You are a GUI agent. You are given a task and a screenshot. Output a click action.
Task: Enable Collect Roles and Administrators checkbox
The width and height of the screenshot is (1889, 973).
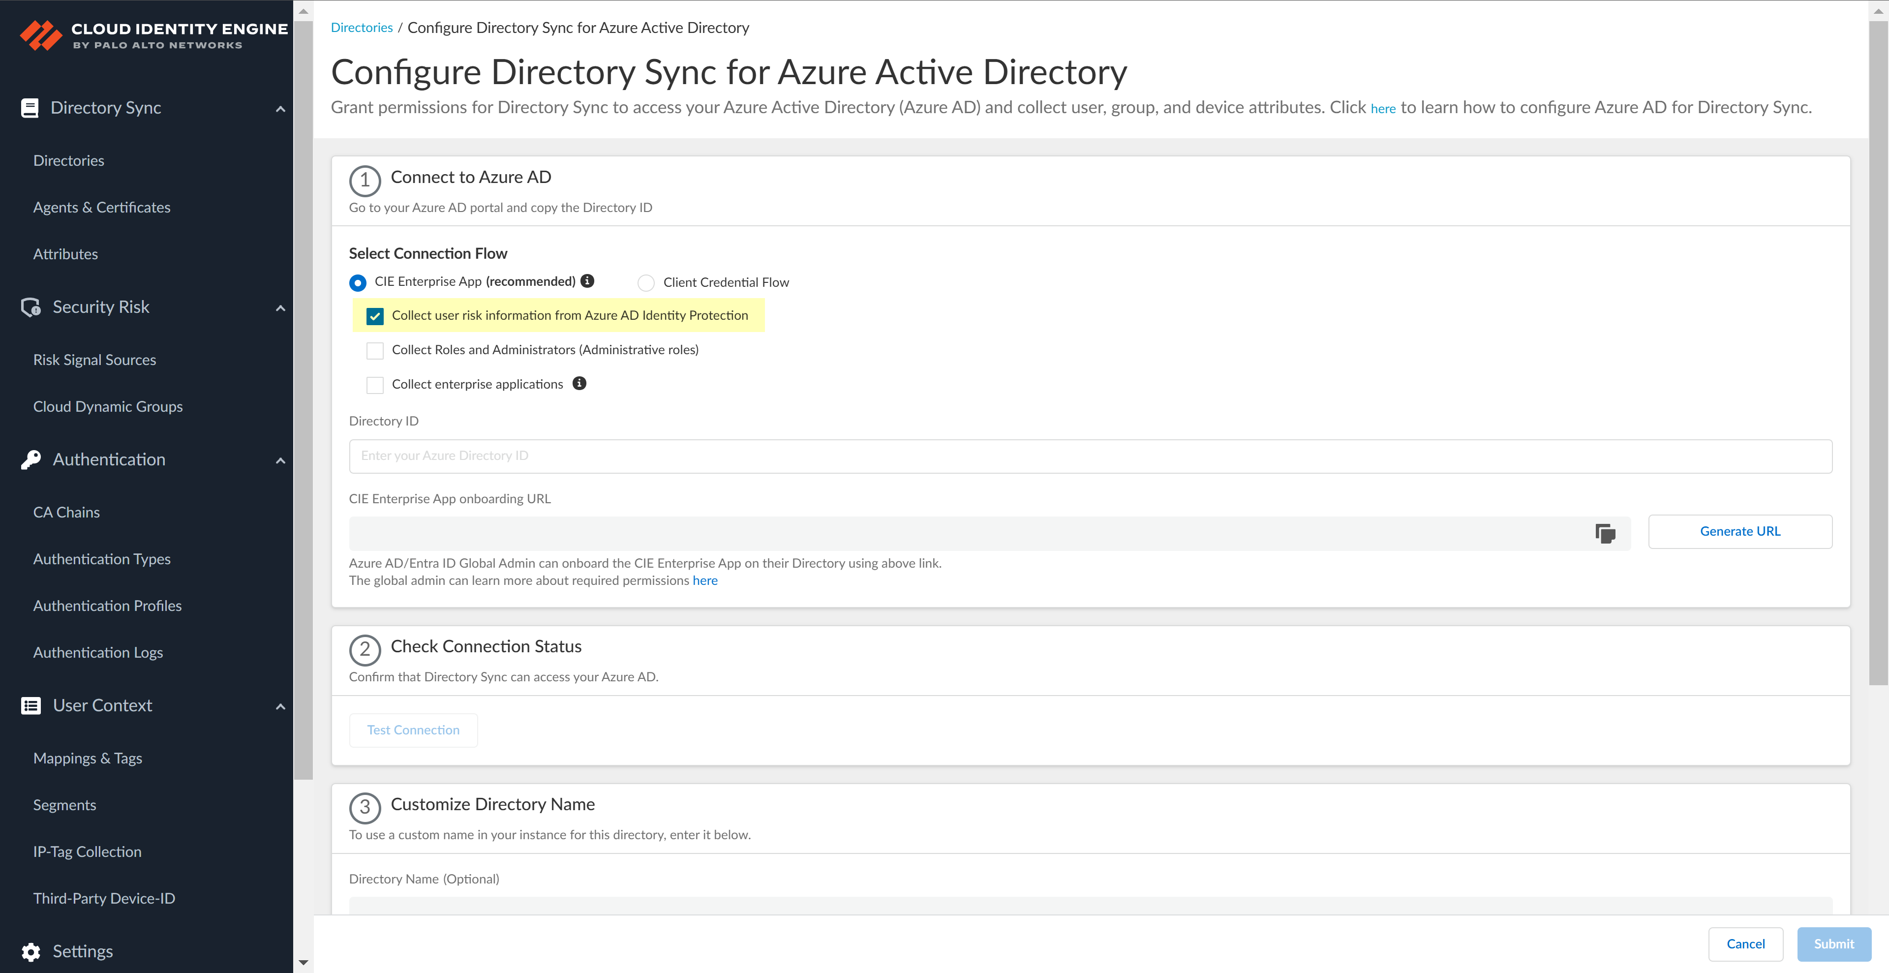pos(375,350)
